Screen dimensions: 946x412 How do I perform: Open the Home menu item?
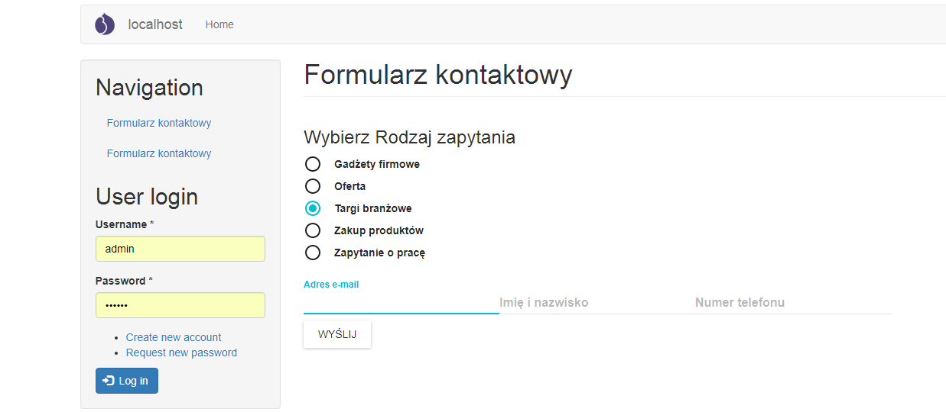click(219, 24)
